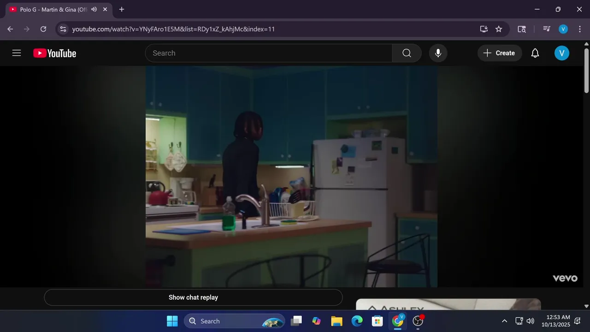Open the notification center icon
Screen dimensions: 590x332
tap(578, 321)
